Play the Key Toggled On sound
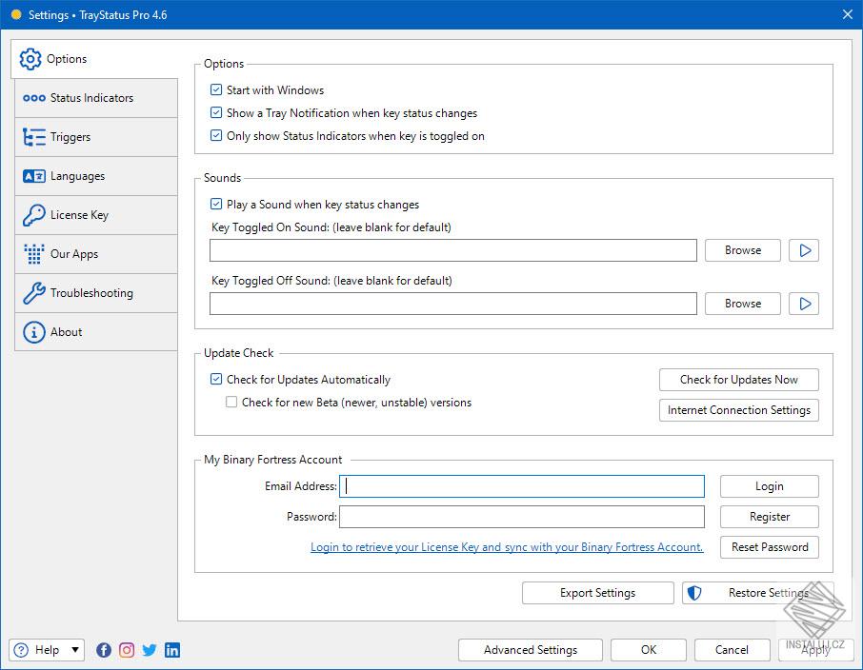This screenshot has width=863, height=670. click(x=804, y=250)
